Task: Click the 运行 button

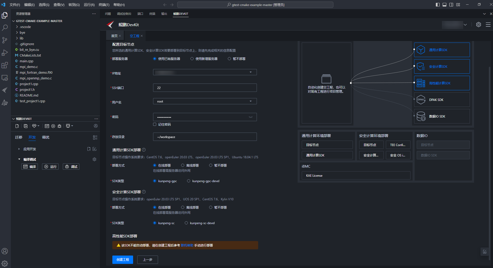Action: (x=50, y=167)
